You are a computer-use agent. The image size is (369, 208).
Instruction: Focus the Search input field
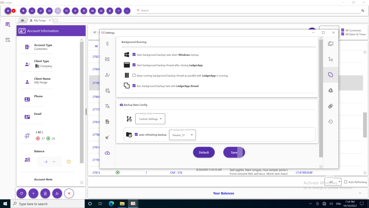(x=249, y=11)
